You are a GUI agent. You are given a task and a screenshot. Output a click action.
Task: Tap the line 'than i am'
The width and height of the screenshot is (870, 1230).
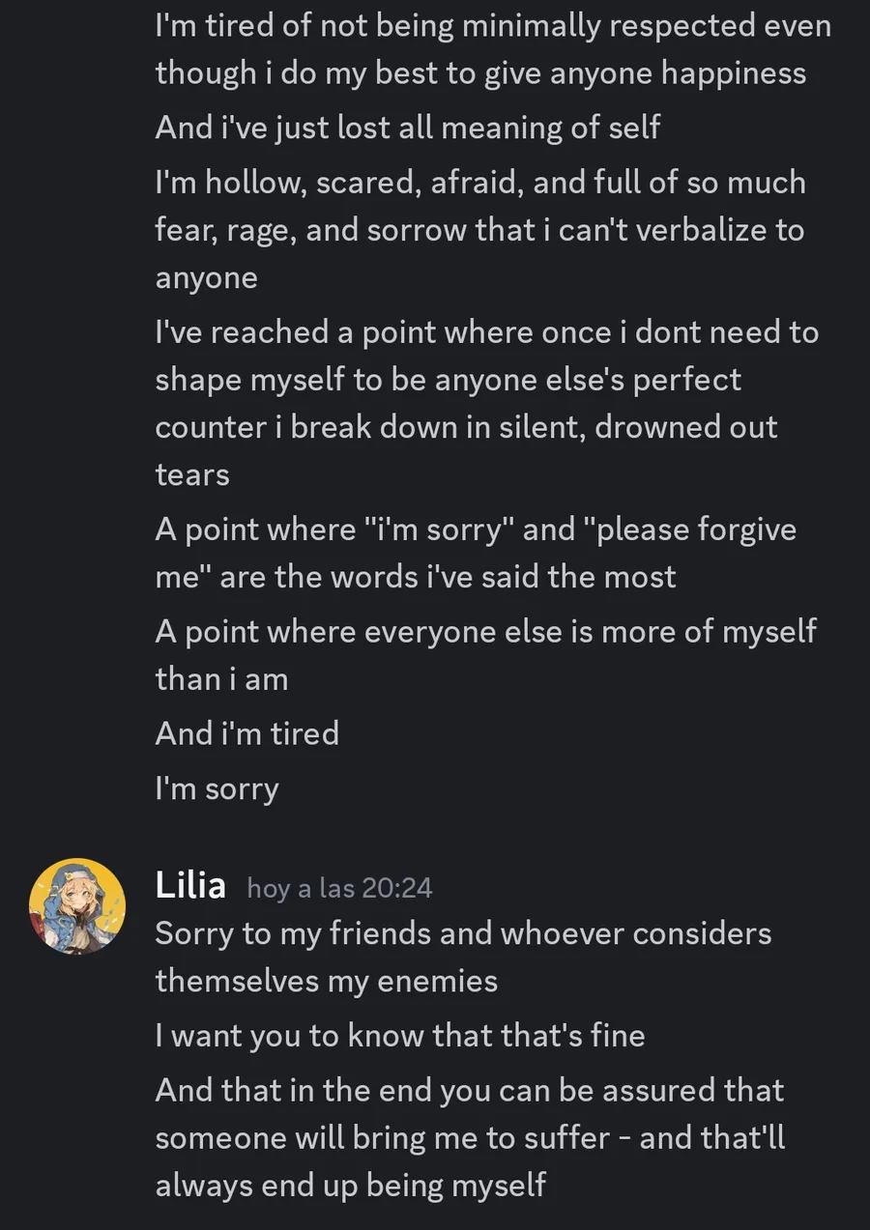click(x=221, y=679)
